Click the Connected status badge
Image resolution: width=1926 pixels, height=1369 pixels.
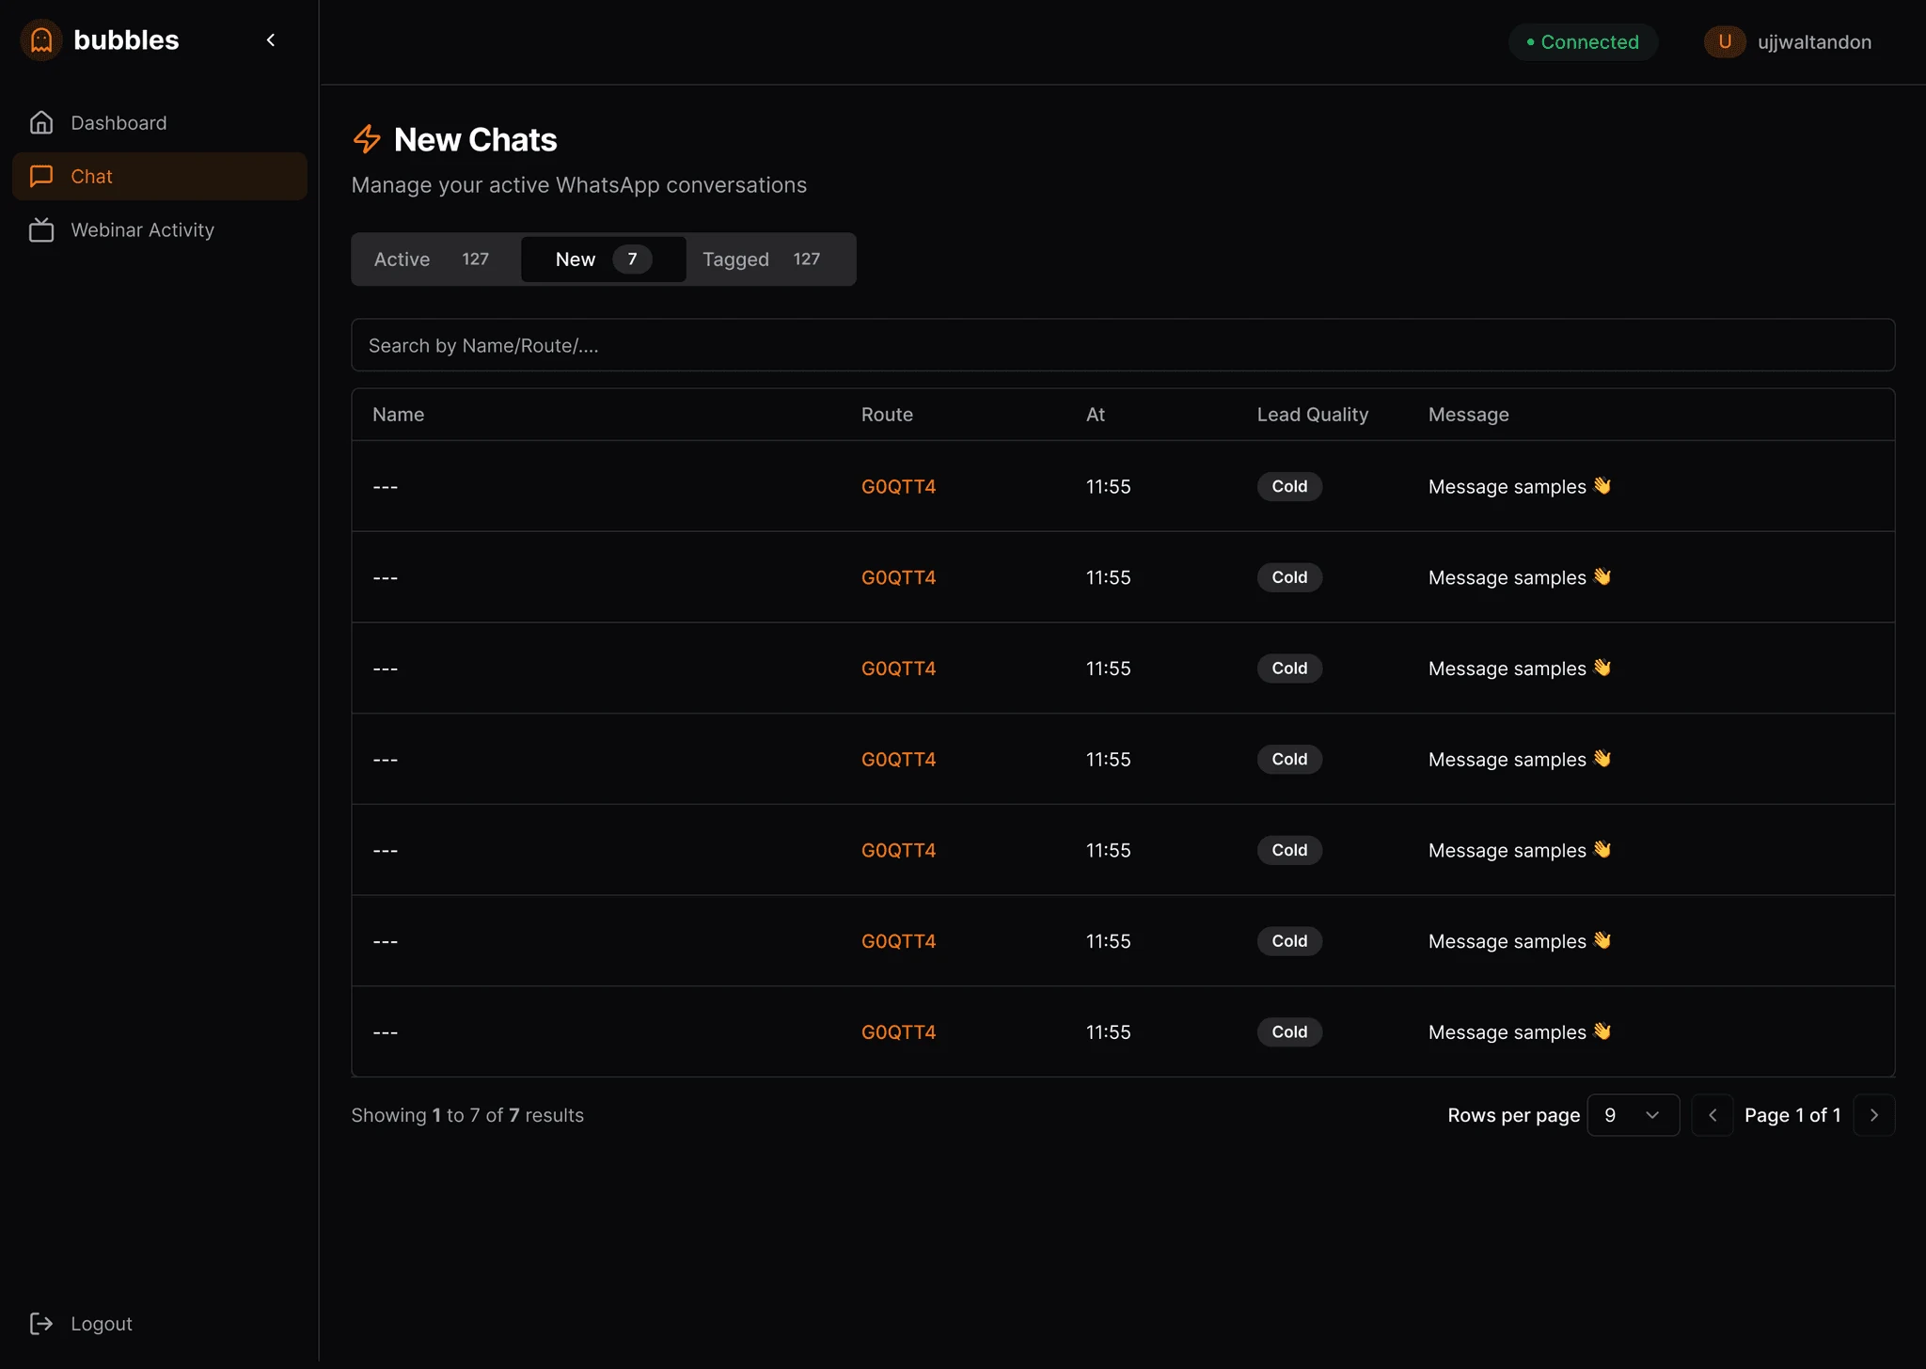point(1583,42)
